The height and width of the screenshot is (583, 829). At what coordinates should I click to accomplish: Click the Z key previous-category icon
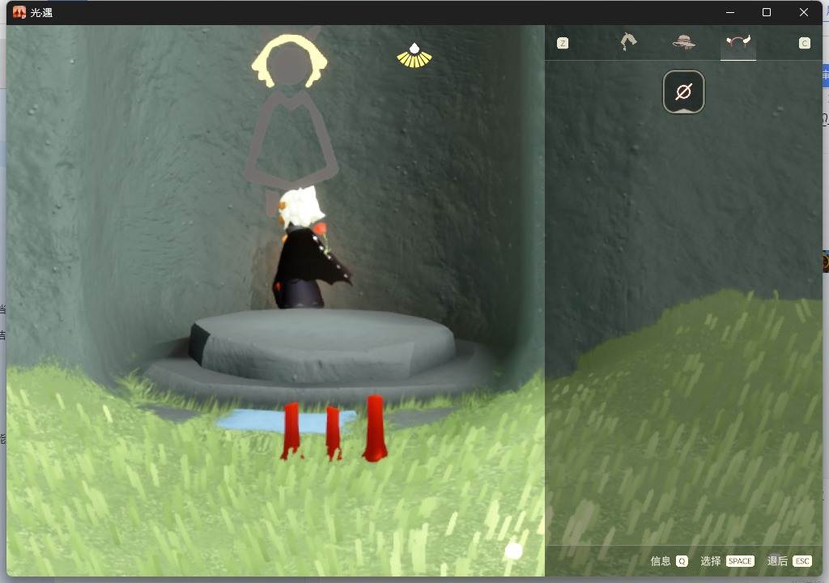(563, 44)
